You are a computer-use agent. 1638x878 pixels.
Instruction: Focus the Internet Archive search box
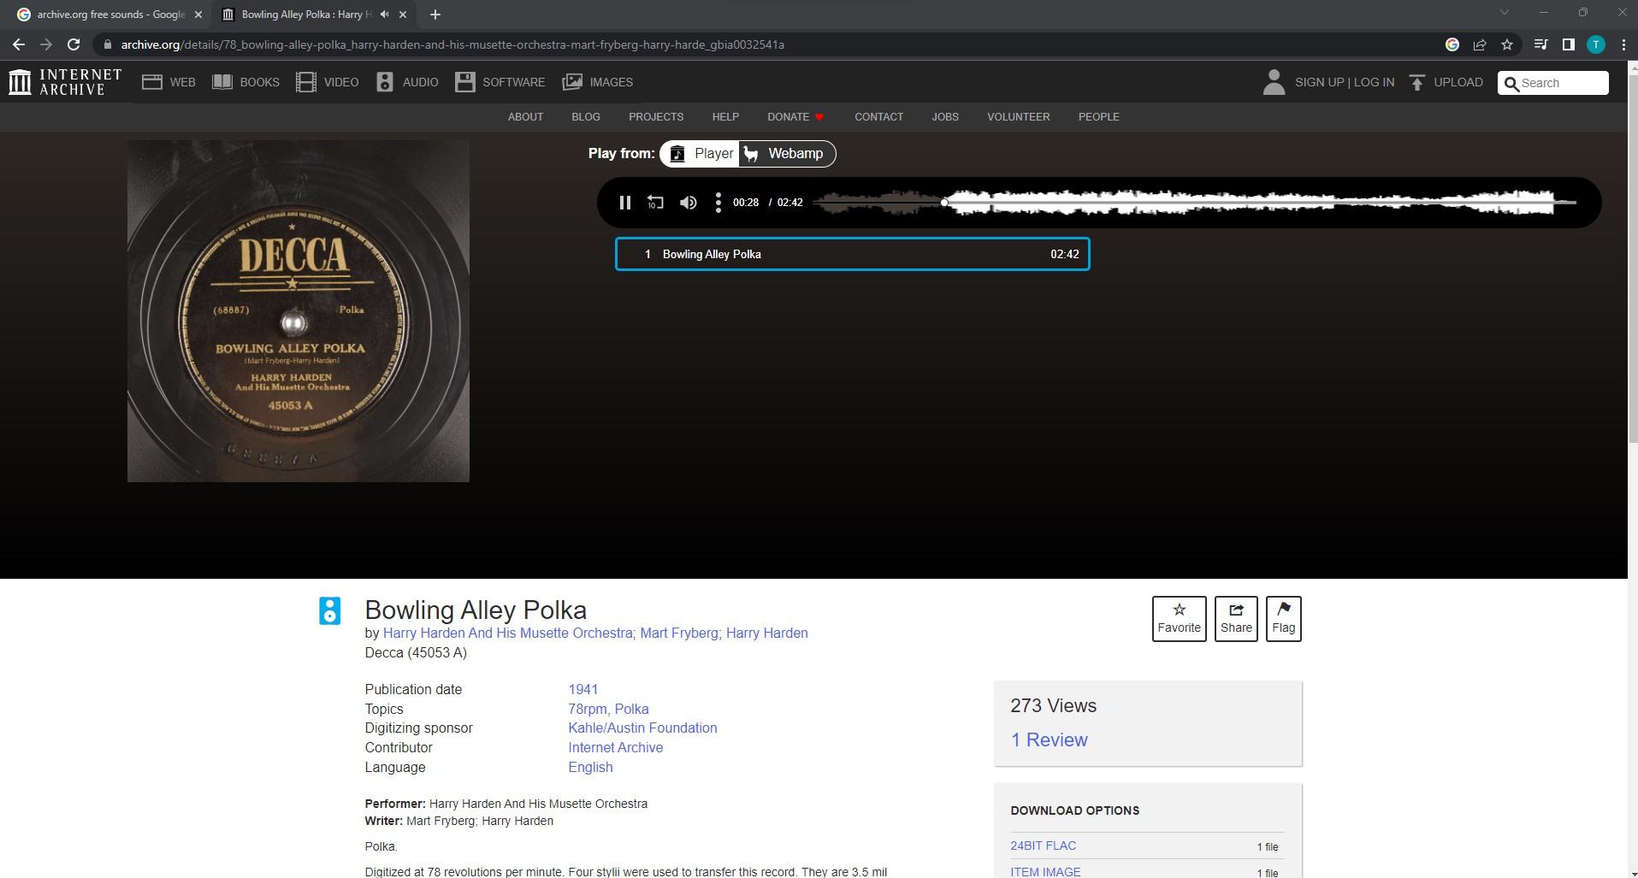click(1553, 83)
